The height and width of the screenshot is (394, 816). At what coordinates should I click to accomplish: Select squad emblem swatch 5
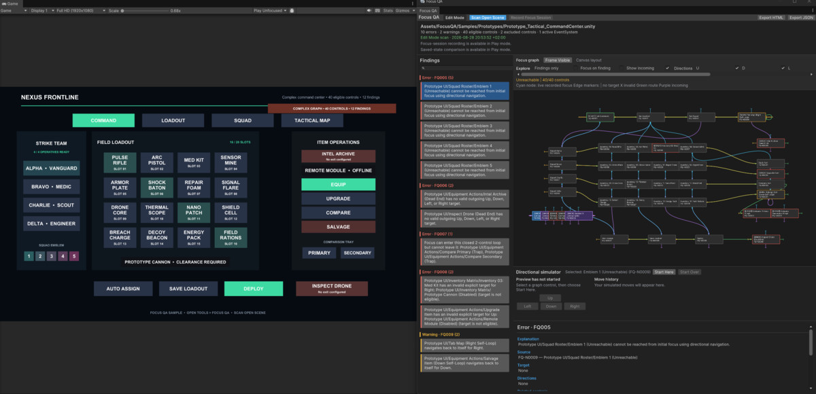74,256
